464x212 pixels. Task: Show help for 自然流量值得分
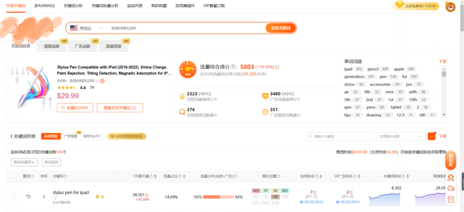click(216, 99)
